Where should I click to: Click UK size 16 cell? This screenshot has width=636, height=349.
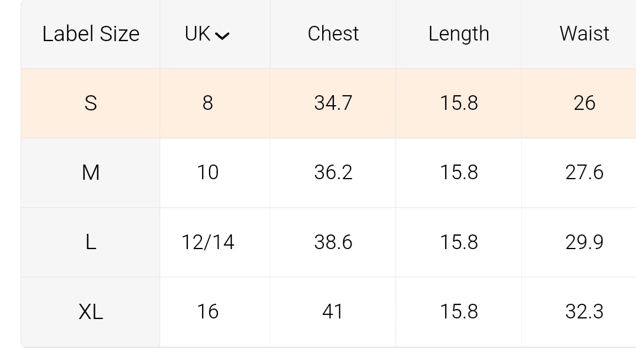click(x=207, y=311)
